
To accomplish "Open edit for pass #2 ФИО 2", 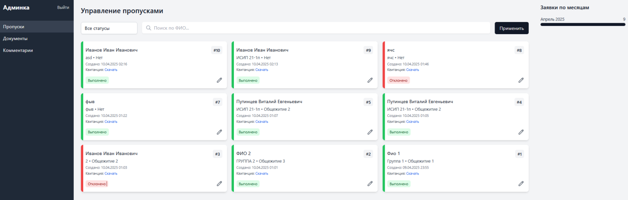I will click(x=370, y=184).
